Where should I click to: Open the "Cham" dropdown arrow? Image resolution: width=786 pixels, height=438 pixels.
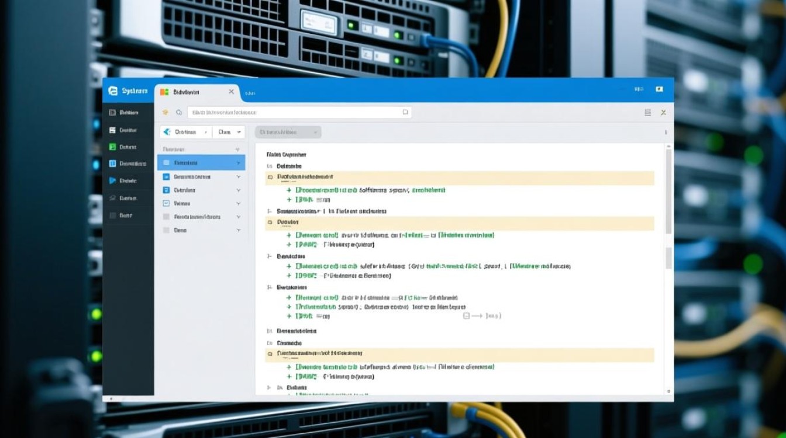[240, 133]
